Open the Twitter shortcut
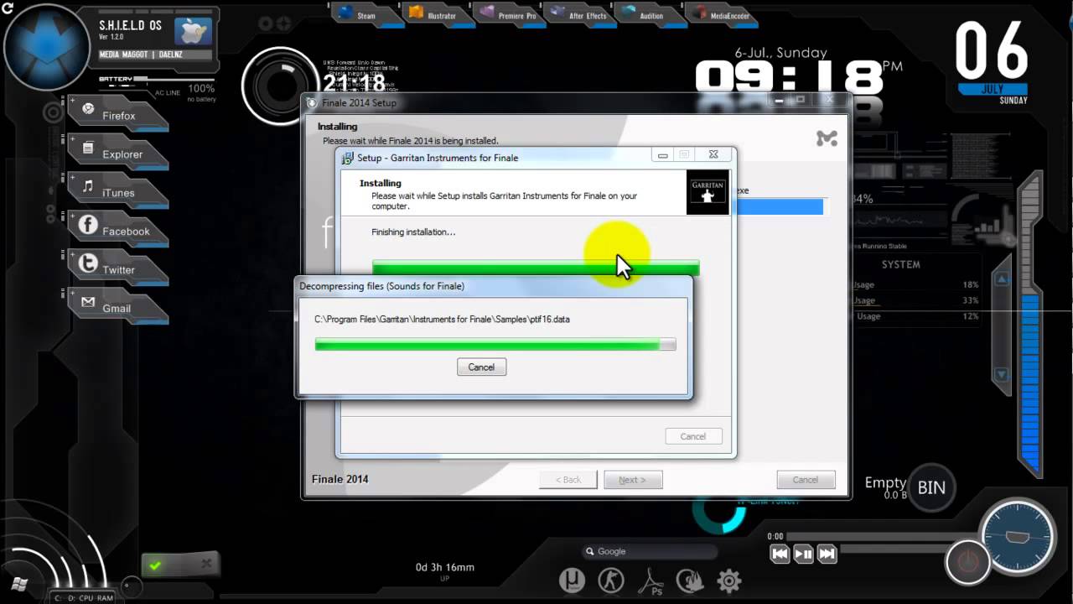The width and height of the screenshot is (1073, 604). click(117, 269)
